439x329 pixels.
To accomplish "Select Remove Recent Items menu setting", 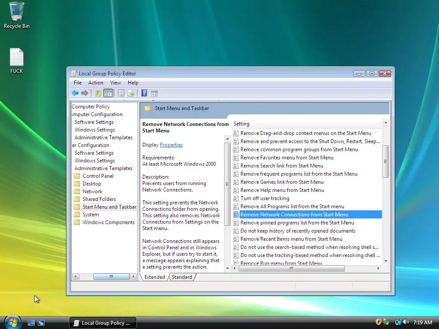I will click(292, 239).
